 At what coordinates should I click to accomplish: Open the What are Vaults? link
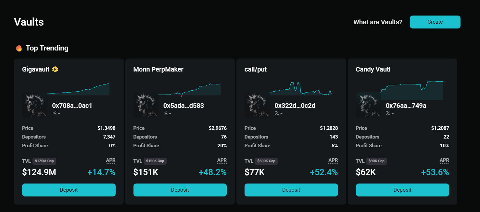[378, 22]
